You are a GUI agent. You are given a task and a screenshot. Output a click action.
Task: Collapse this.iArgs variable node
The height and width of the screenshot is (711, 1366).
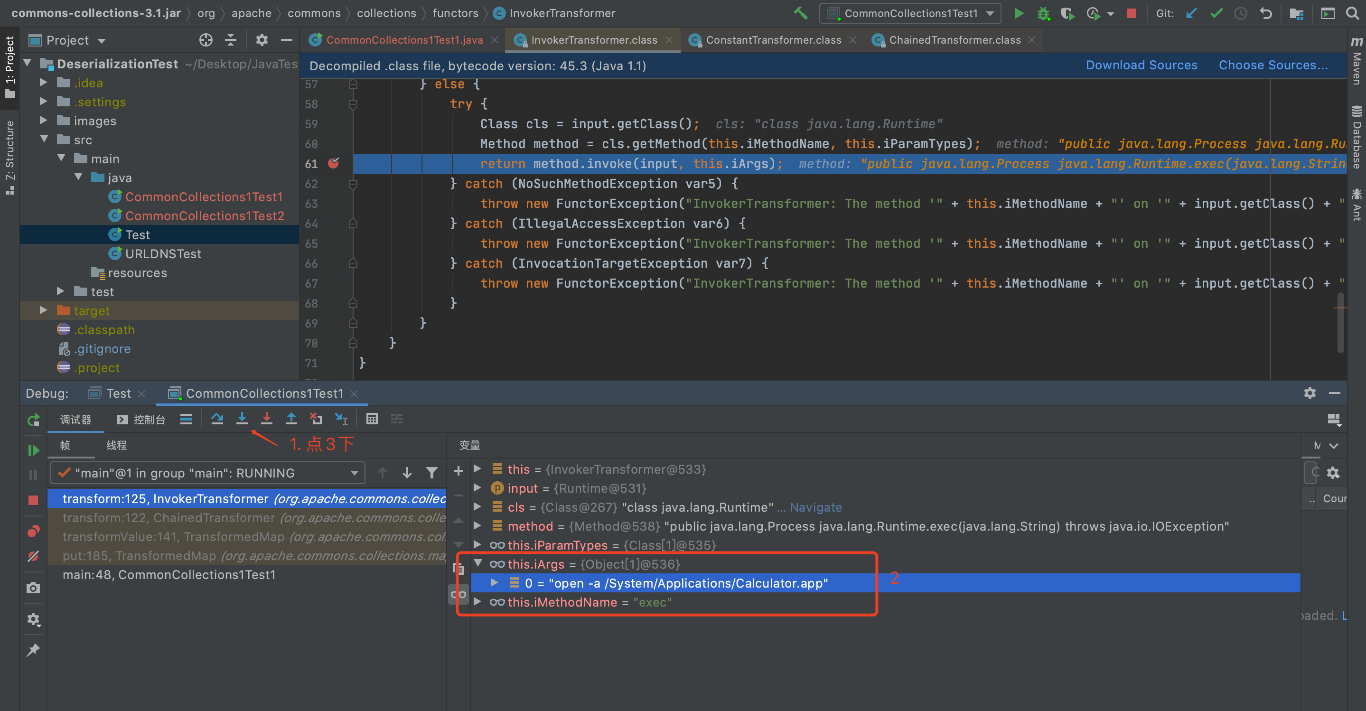click(x=477, y=563)
